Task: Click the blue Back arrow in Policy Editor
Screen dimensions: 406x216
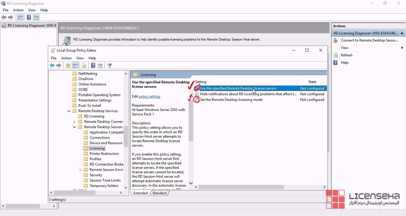Action: click(x=52, y=66)
